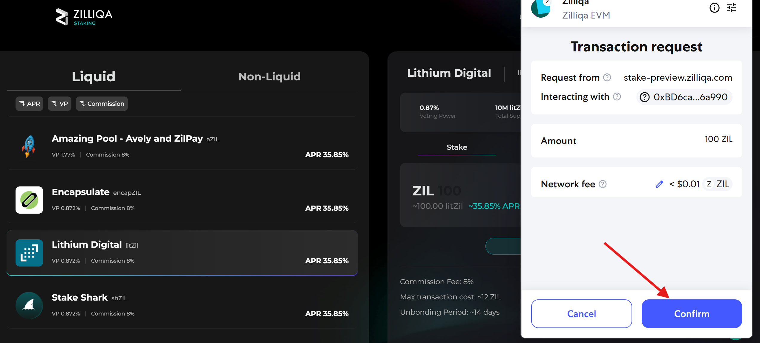The width and height of the screenshot is (760, 343).
Task: Select the Stake tab
Action: click(x=457, y=147)
